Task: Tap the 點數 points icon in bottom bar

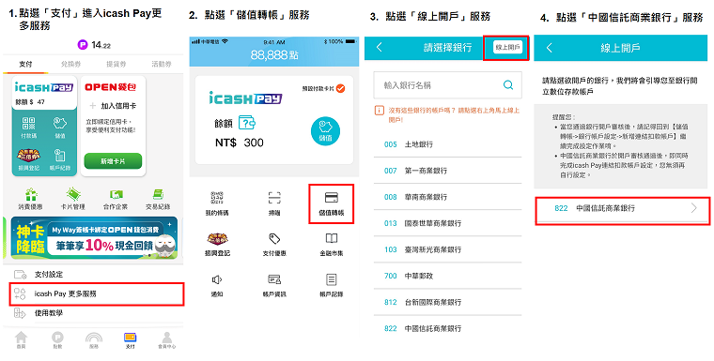Action: (x=57, y=338)
